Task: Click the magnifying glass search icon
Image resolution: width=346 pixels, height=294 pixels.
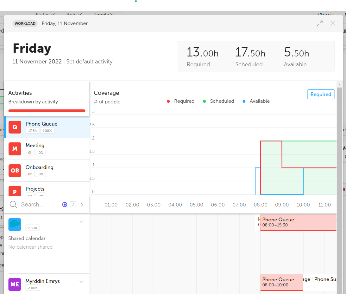Action: [13, 205]
